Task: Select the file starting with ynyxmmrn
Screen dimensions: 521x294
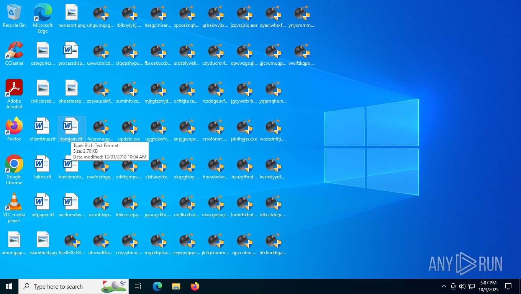Action: (301, 16)
